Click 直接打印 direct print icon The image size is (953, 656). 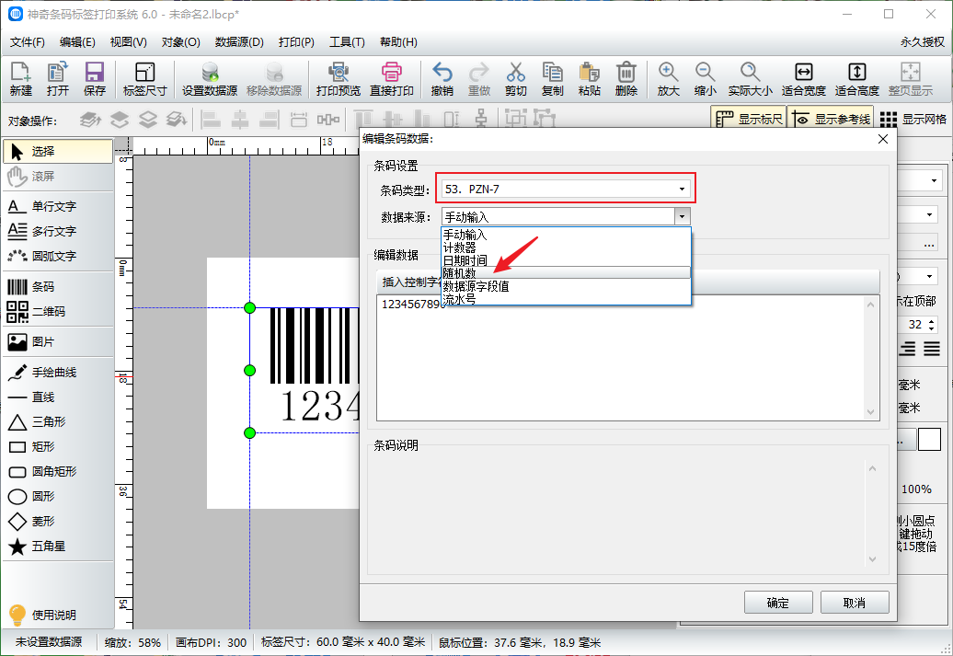coord(392,79)
